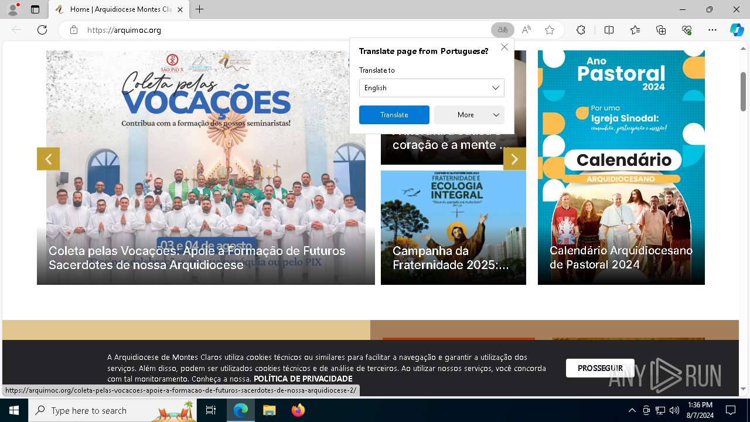This screenshot has width=750, height=422.
Task: Toggle Split screen icon
Action: click(609, 30)
